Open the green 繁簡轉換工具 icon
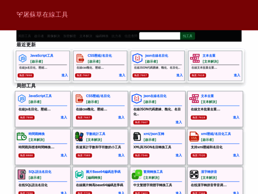 tap(137, 174)
